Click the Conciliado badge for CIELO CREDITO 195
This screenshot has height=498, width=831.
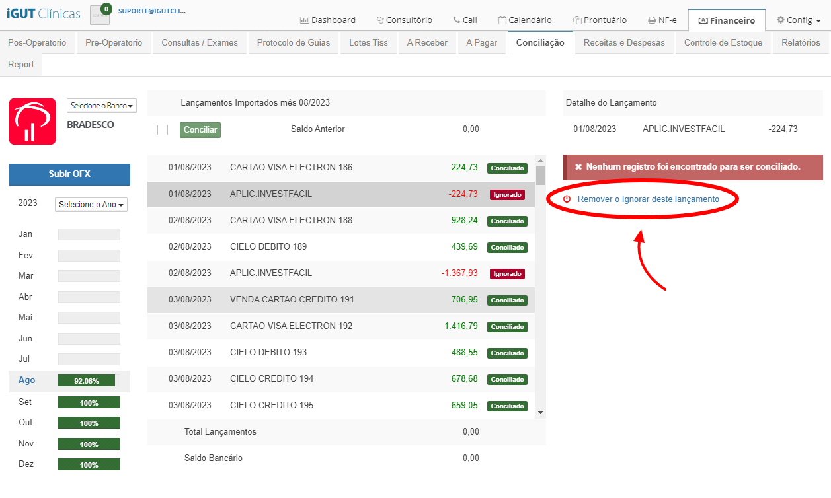click(x=507, y=406)
